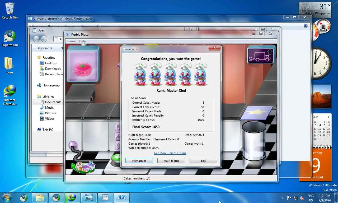Click the Action Center flag tray icon

pos(289,198)
